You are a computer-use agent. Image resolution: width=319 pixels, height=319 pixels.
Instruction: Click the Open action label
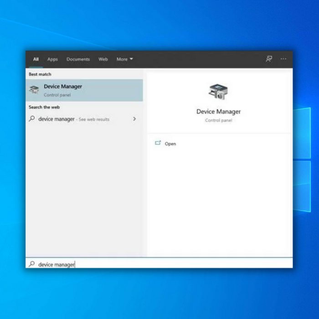(x=170, y=144)
